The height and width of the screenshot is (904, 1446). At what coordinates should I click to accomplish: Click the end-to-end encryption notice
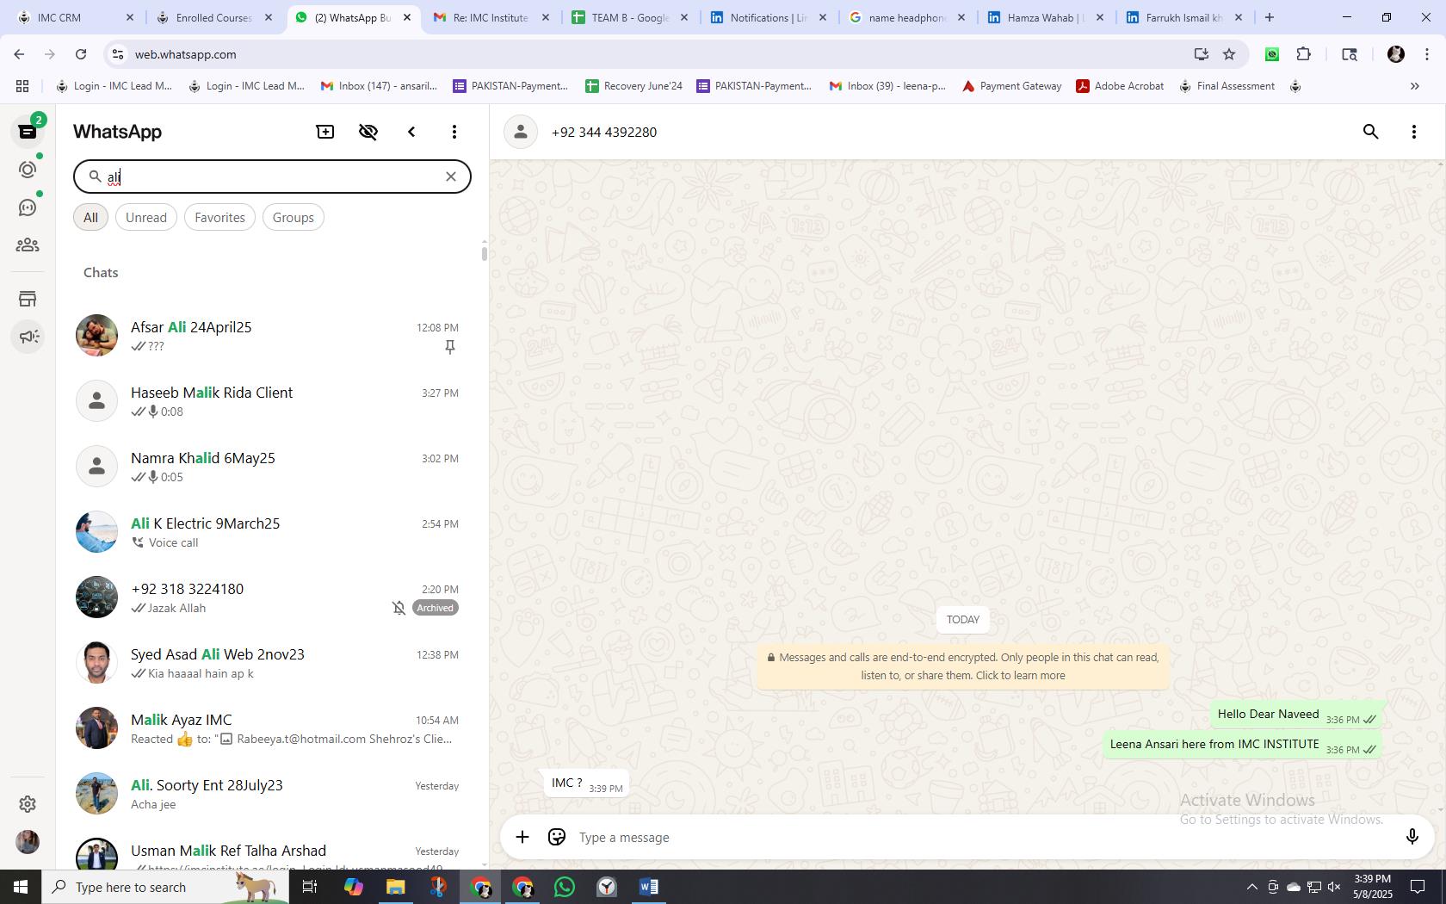click(x=963, y=666)
